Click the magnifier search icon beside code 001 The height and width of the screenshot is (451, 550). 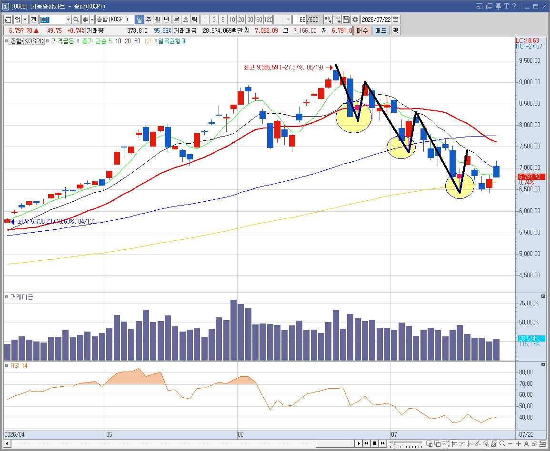pos(76,20)
